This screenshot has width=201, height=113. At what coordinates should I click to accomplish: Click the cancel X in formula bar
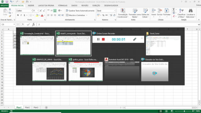tap(23, 24)
